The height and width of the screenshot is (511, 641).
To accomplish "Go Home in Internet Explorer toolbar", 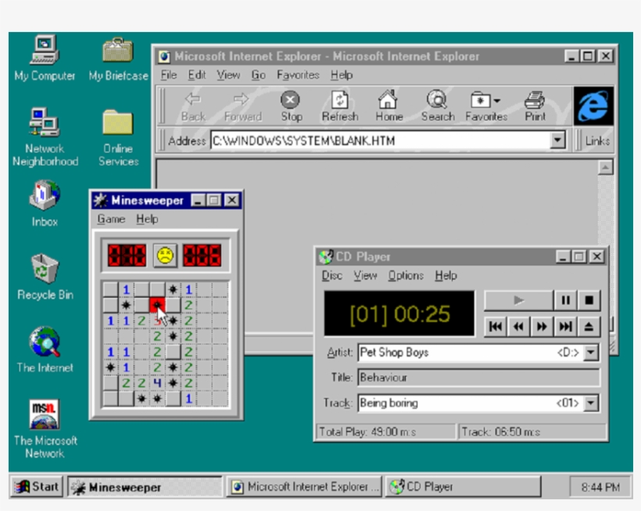I will [x=389, y=106].
